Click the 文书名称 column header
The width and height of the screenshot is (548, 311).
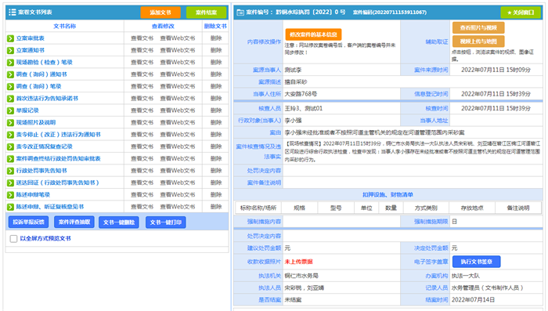coord(64,26)
